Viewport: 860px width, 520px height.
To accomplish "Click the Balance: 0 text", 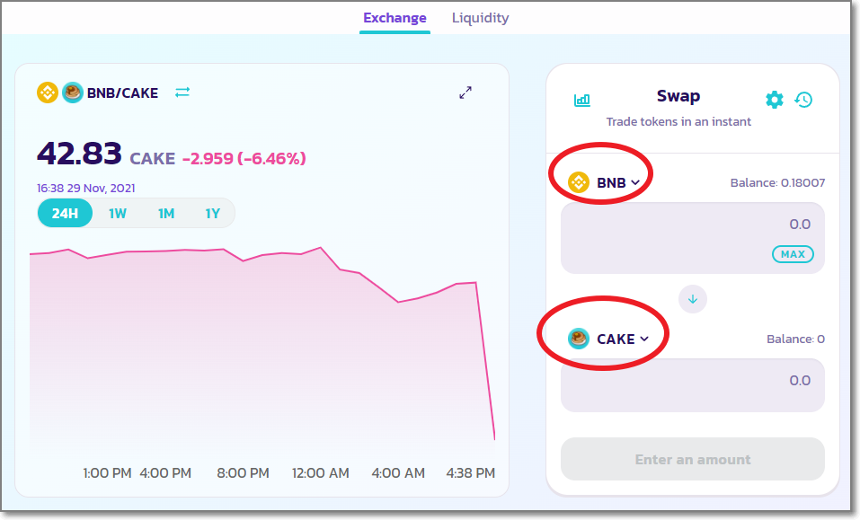I will 795,339.
